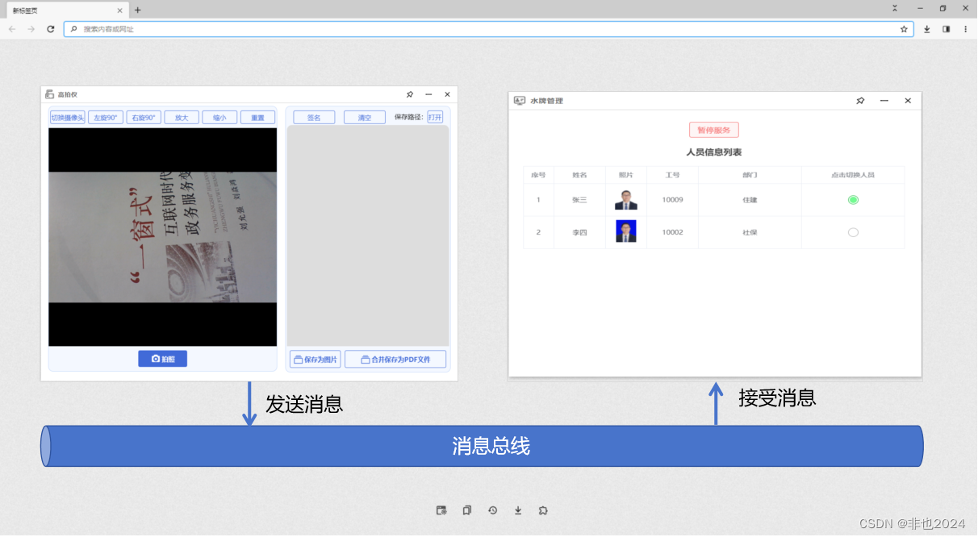
Task: Click 合并保存为PDF文件 merge to PDF button
Action: click(x=395, y=360)
